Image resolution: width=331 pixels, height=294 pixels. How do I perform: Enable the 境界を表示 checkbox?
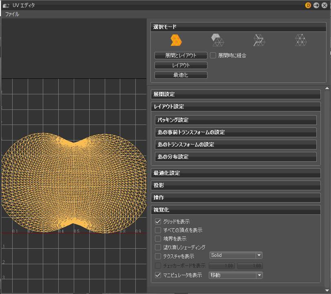click(x=158, y=238)
